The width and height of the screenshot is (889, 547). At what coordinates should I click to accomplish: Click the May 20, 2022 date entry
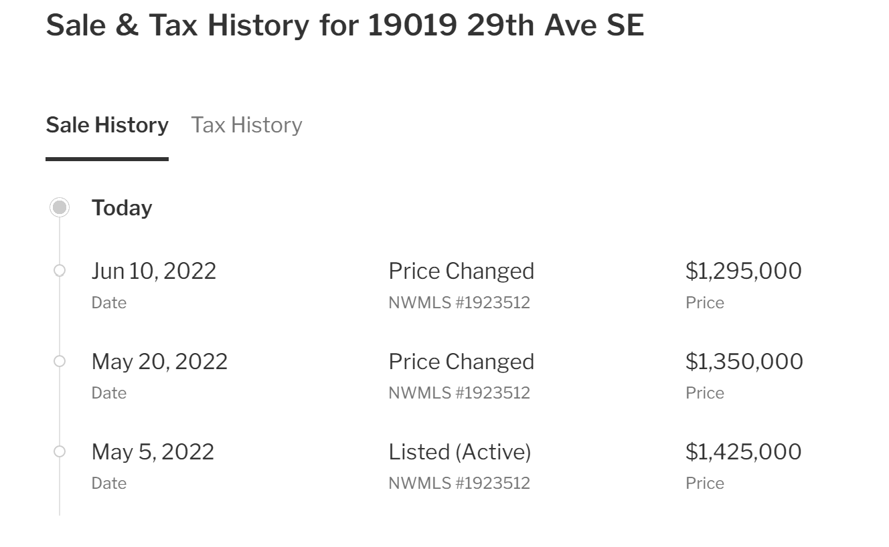click(x=159, y=361)
